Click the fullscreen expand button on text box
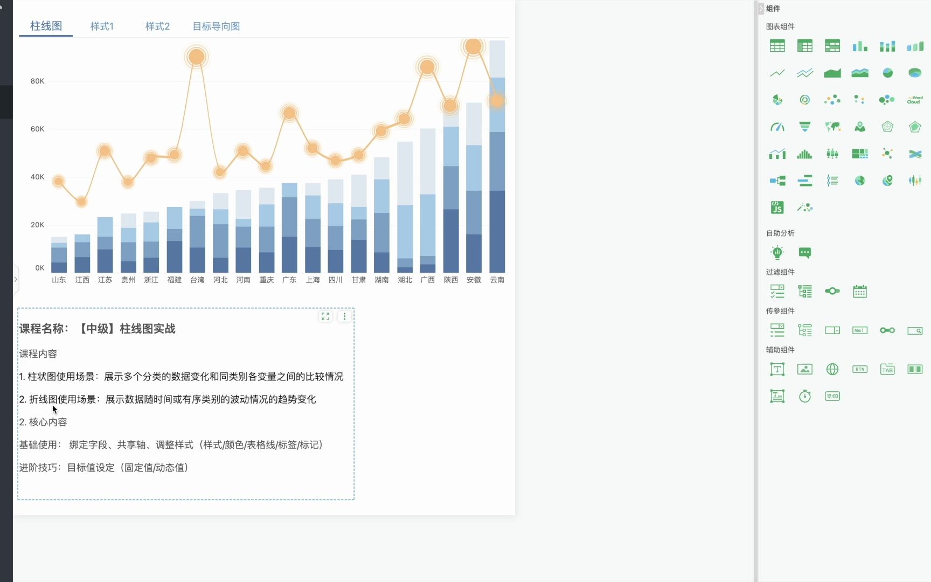 325,316
